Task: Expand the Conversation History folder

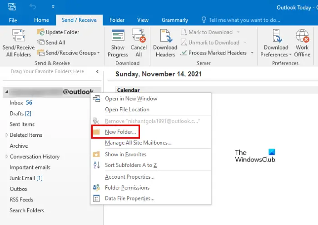Action: 6,157
